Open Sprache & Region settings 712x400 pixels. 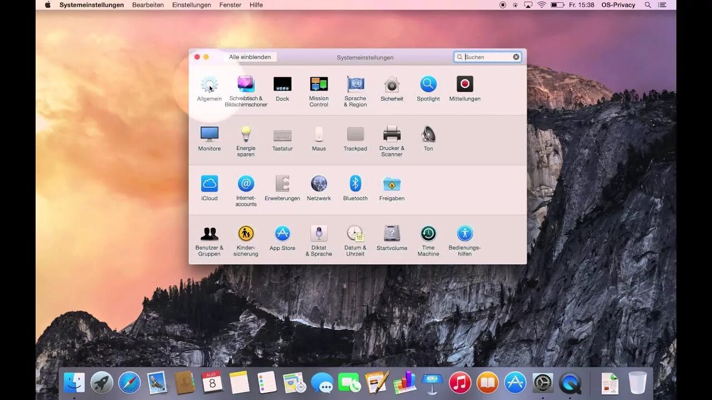(x=355, y=92)
